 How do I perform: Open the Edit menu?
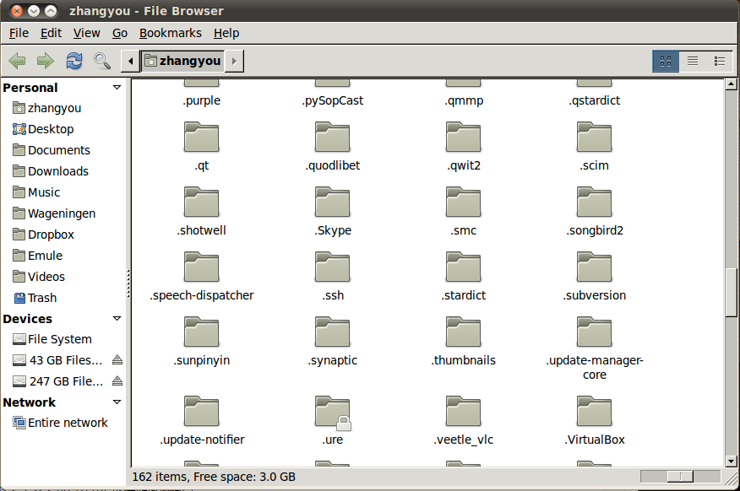click(51, 33)
